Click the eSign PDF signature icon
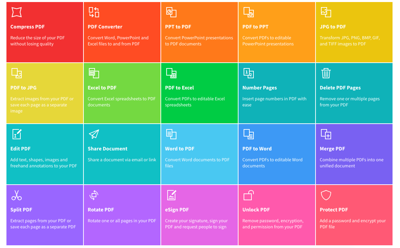Screen dimensions: 400x248 (x=171, y=195)
